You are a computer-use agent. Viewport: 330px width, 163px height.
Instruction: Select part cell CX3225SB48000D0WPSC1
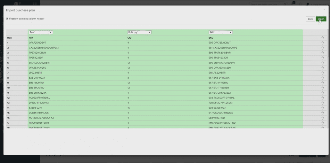44,48
